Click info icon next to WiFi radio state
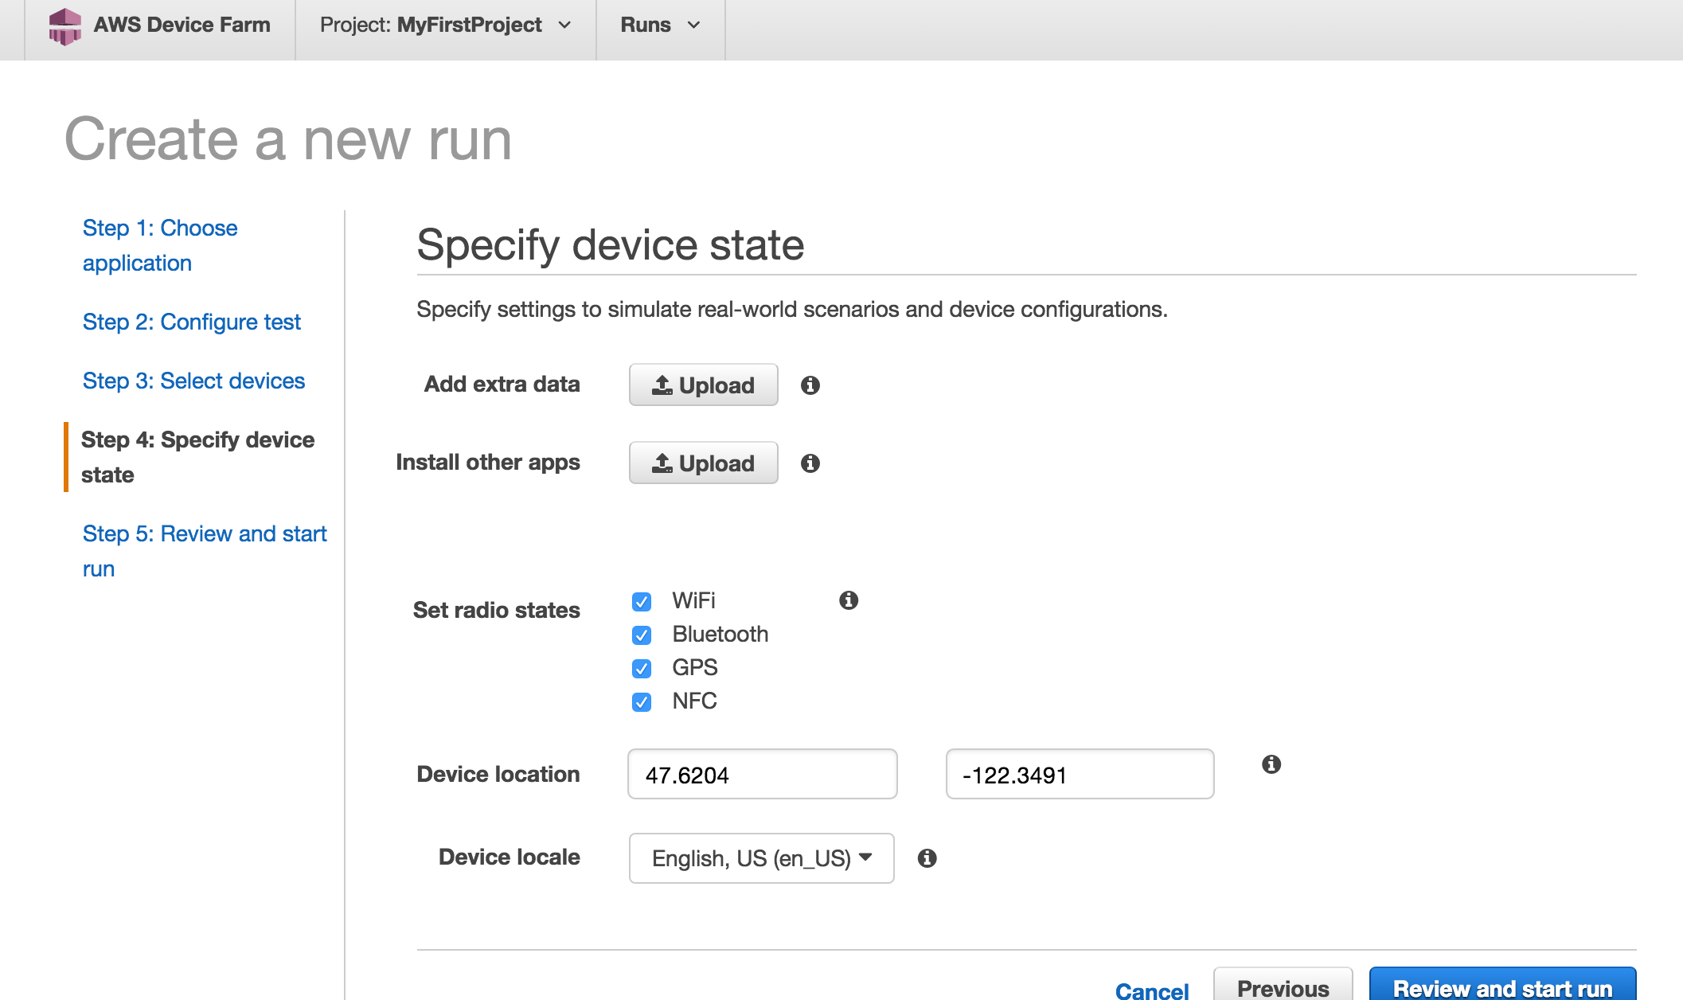Screen dimensions: 1683x1000 (x=849, y=600)
